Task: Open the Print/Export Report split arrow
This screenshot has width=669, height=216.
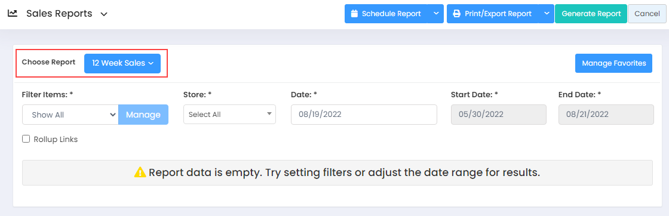Action: coord(546,14)
